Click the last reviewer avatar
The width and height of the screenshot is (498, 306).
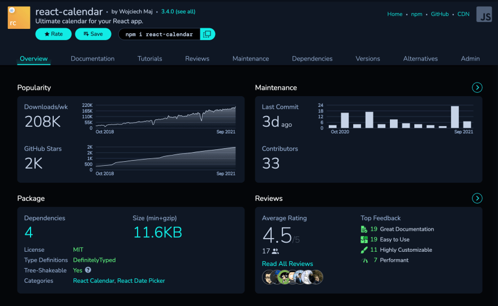point(316,277)
